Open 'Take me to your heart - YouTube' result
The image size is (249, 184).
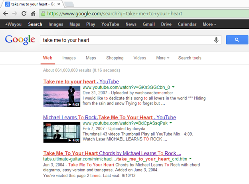(x=81, y=82)
